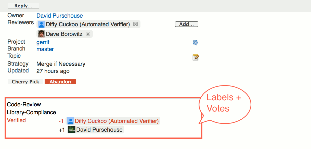
Task: Open the gerrit project page
Action: [43, 42]
